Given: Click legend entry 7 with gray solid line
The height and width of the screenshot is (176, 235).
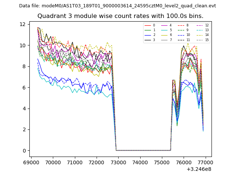Looking at the screenshot, I should [165, 40].
